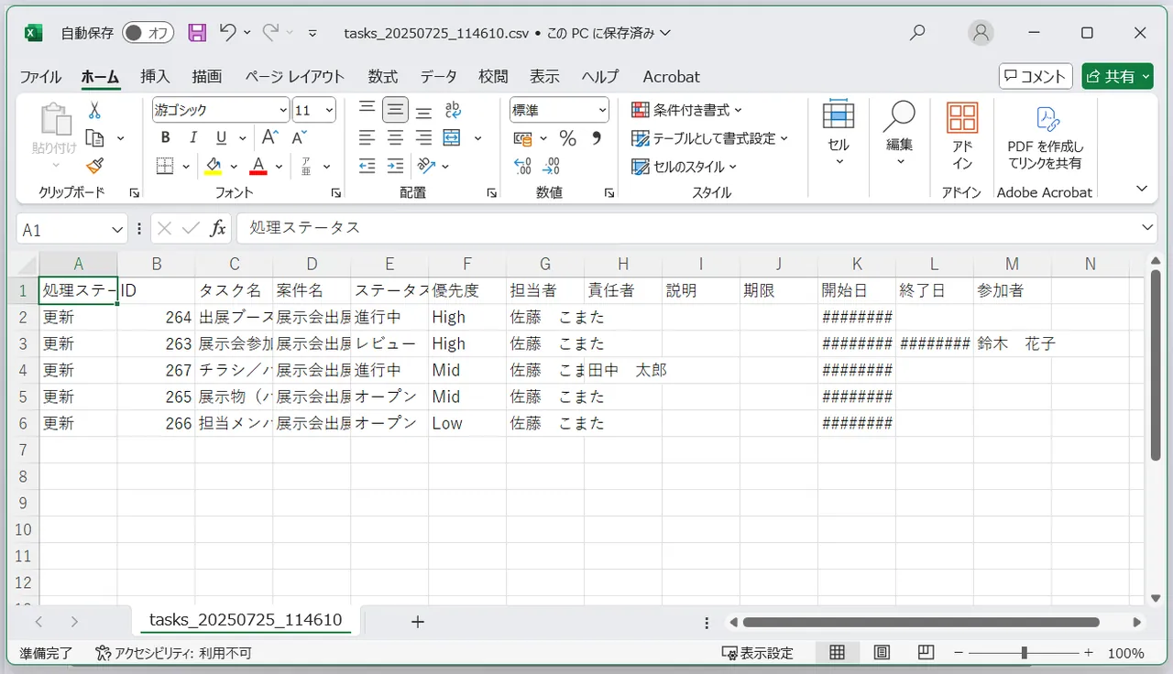Image resolution: width=1173 pixels, height=674 pixels.
Task: Apply Italic formatting
Action: [193, 138]
